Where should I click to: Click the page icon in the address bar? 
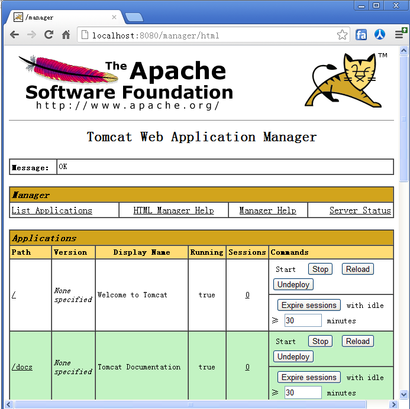(x=85, y=34)
